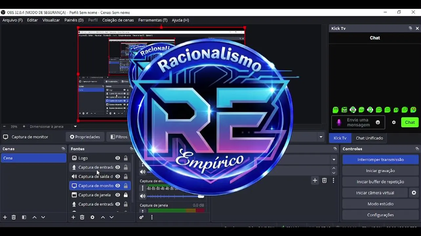Increase transition duration with the up stepper
This screenshot has width=421, height=236.
click(x=334, y=168)
